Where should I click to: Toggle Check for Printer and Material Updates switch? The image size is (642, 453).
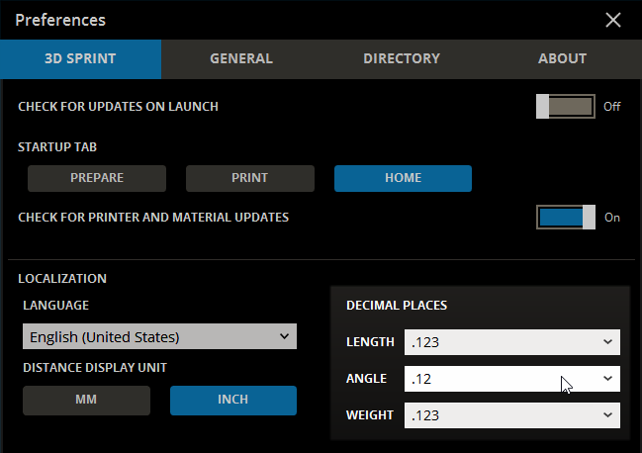(566, 218)
